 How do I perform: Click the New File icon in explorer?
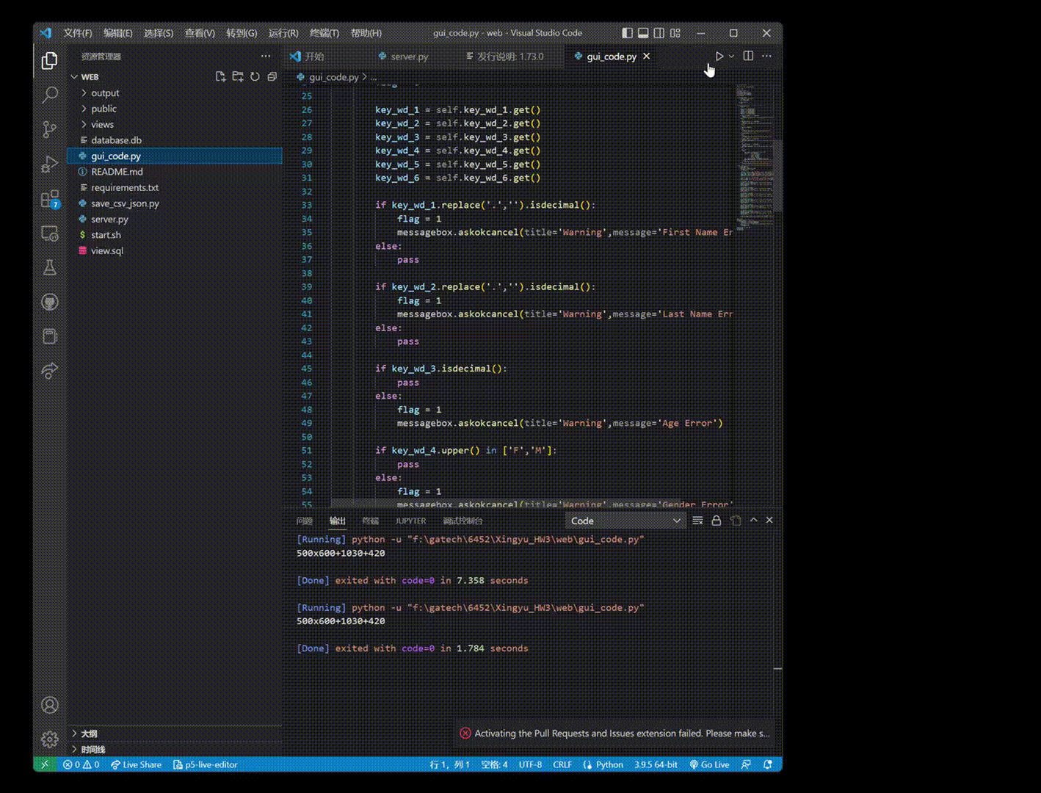point(220,76)
